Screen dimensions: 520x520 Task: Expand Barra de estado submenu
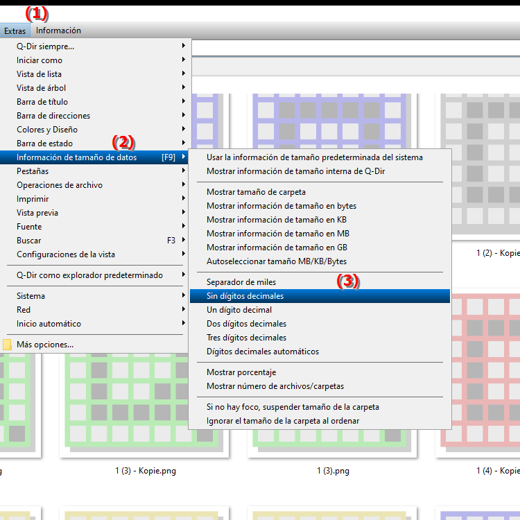95,144
